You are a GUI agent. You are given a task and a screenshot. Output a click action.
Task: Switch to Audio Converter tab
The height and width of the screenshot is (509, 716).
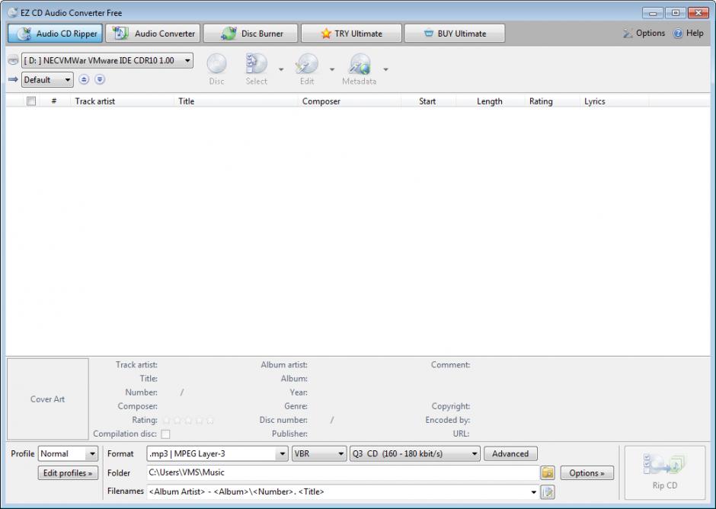[153, 34]
